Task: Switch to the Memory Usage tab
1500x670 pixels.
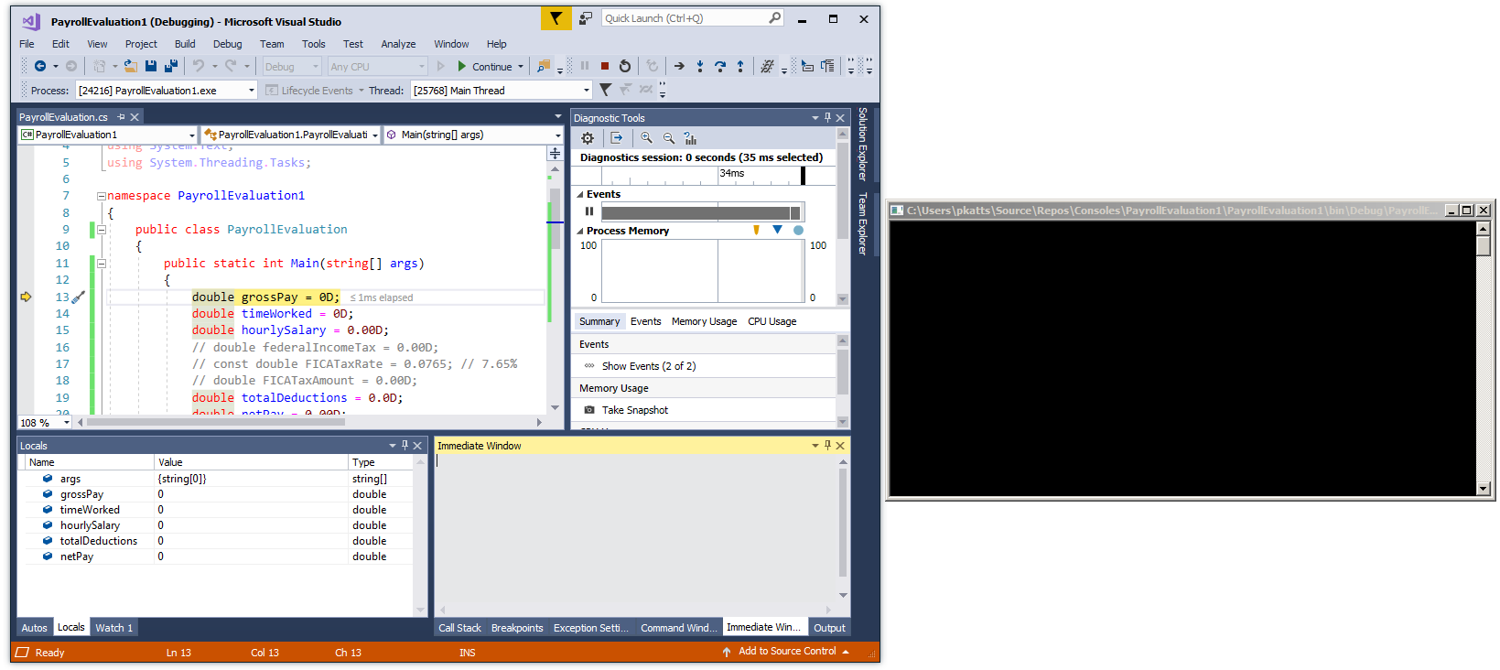Action: (704, 321)
